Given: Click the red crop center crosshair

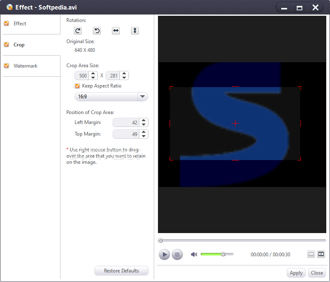Looking at the screenshot, I should coord(235,124).
